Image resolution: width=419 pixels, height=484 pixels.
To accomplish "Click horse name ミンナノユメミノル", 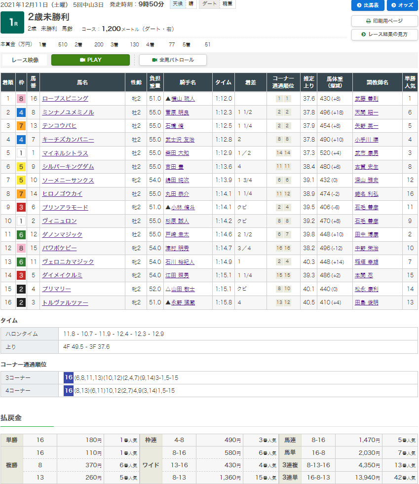I will [68, 112].
